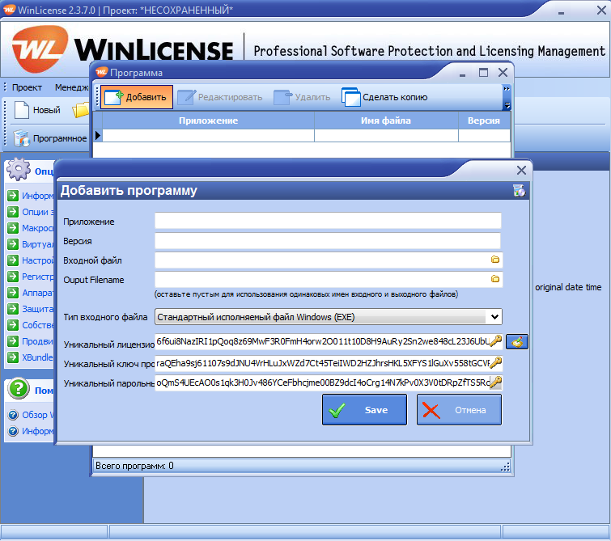Focus the Версия input field
The width and height of the screenshot is (611, 541).
[328, 241]
